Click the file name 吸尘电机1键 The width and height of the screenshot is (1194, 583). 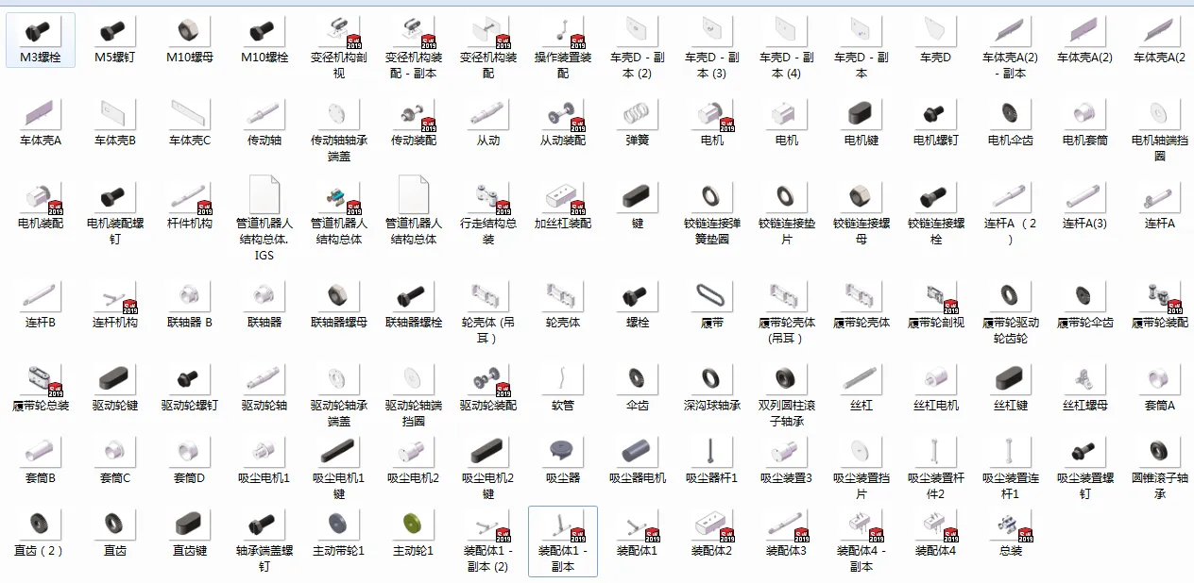[x=339, y=485]
